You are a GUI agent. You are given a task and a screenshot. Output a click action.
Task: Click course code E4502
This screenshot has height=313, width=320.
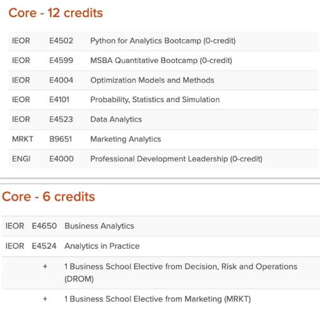pos(61,41)
